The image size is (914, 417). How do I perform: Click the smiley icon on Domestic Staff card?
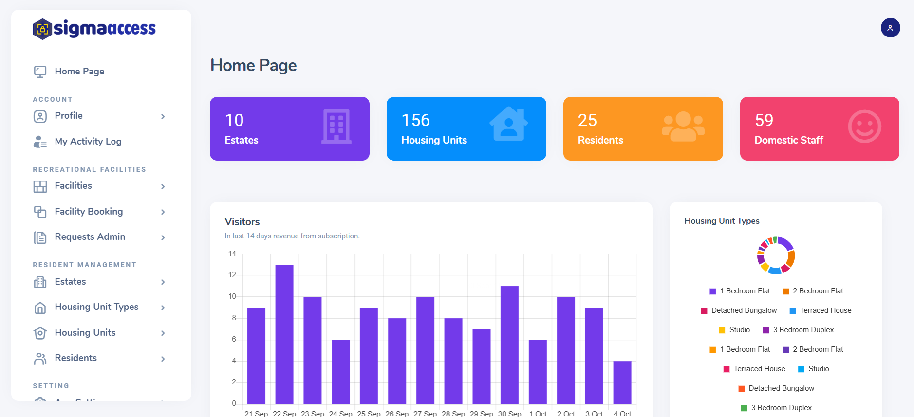point(864,127)
